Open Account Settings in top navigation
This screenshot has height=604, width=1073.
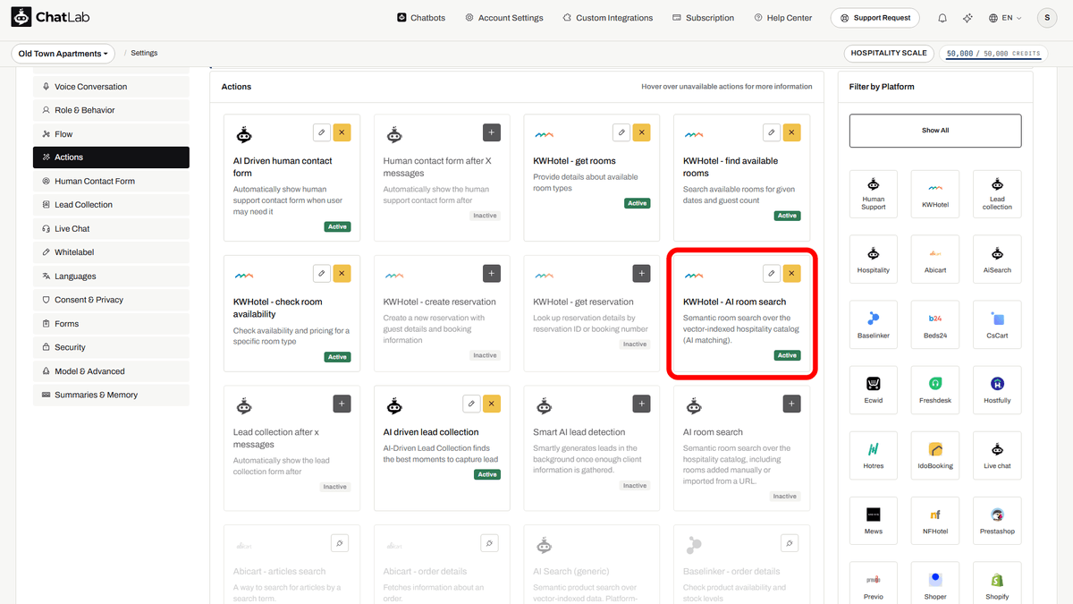tap(503, 18)
